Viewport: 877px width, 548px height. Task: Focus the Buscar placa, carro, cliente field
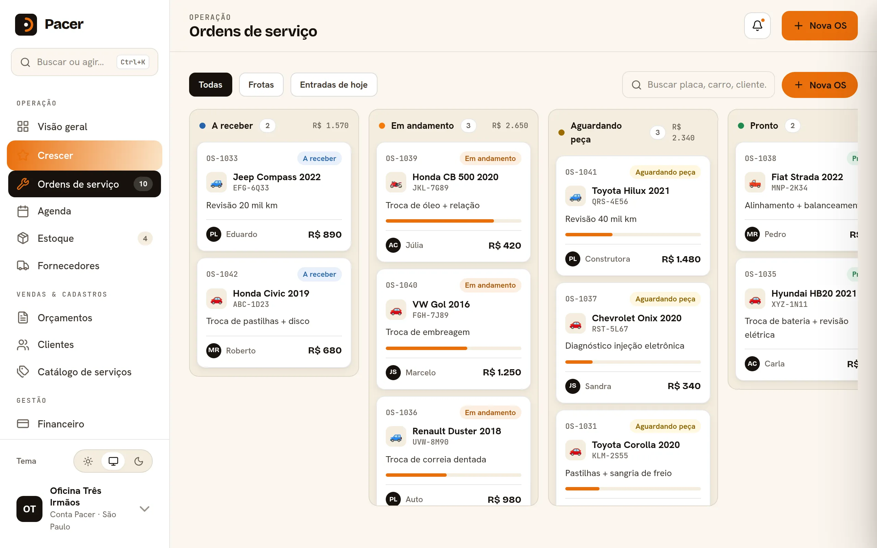tap(698, 85)
